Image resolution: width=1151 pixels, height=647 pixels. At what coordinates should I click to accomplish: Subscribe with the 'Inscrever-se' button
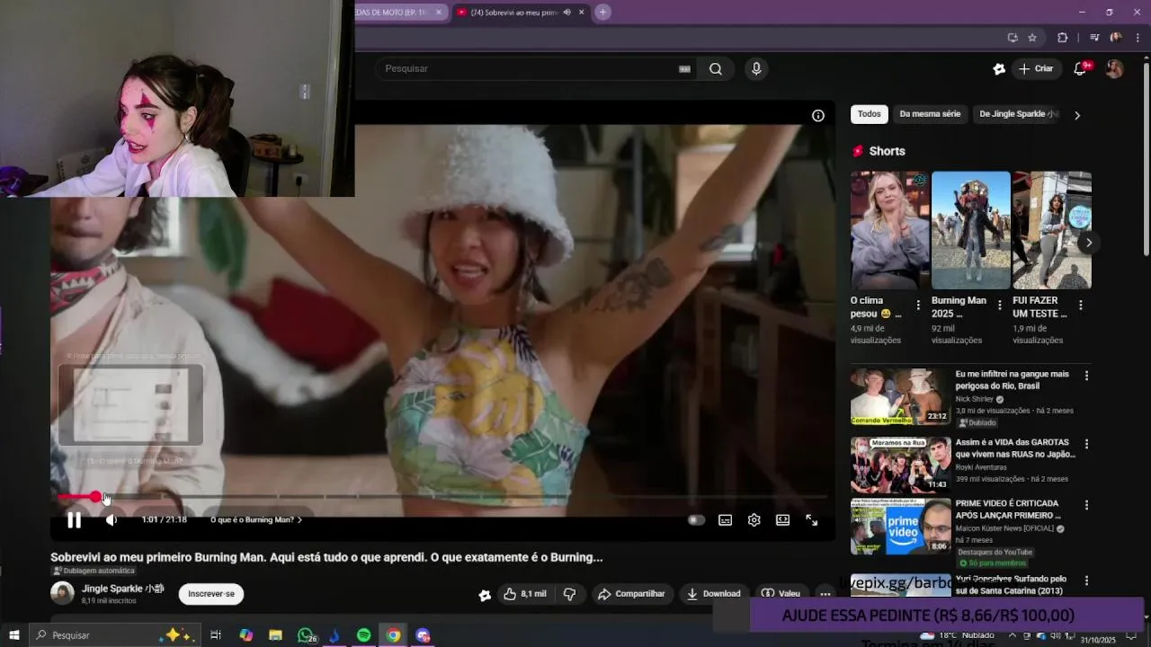click(211, 593)
